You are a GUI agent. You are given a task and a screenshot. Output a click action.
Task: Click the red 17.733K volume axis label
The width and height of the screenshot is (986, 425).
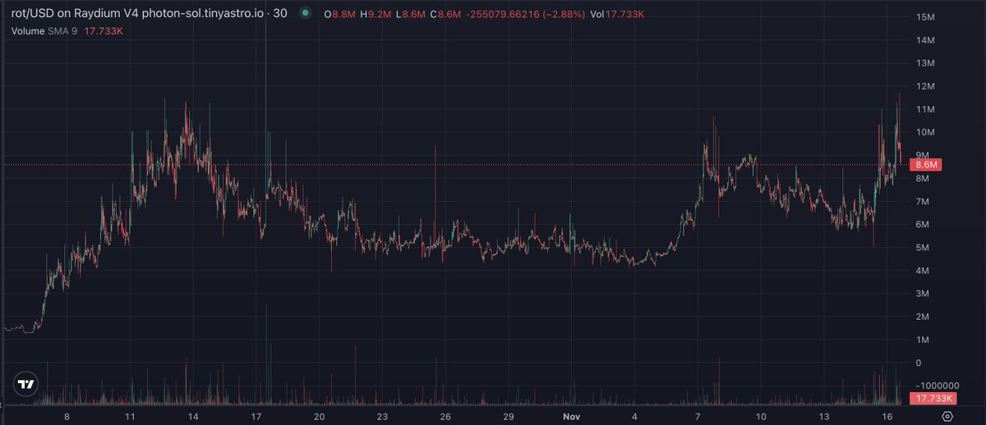coord(933,399)
